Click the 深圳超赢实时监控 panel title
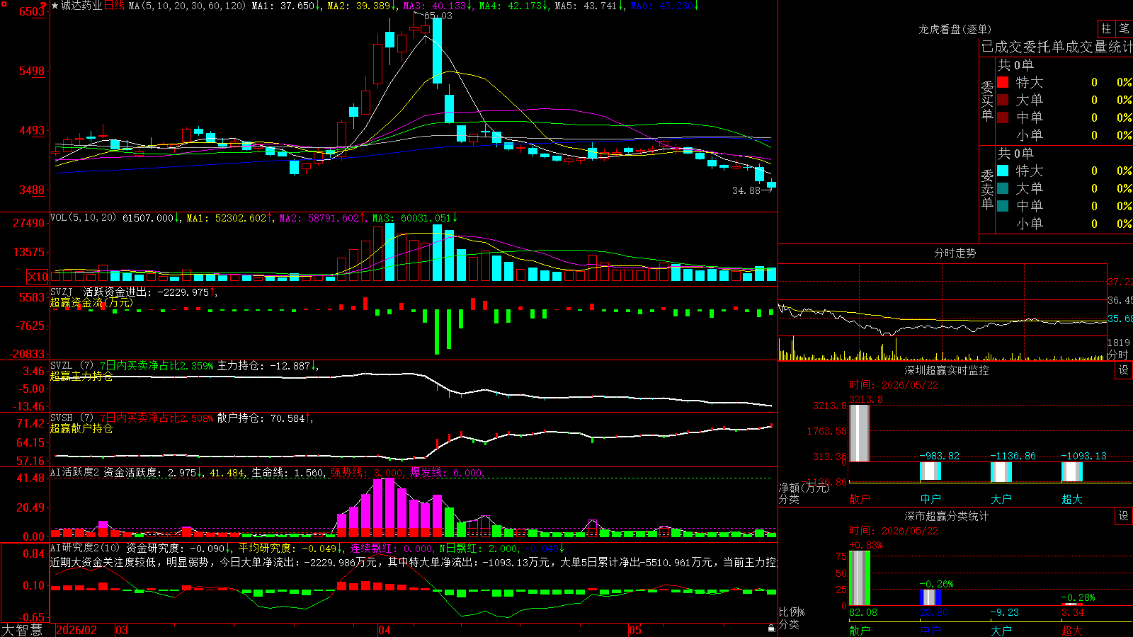 click(x=947, y=370)
